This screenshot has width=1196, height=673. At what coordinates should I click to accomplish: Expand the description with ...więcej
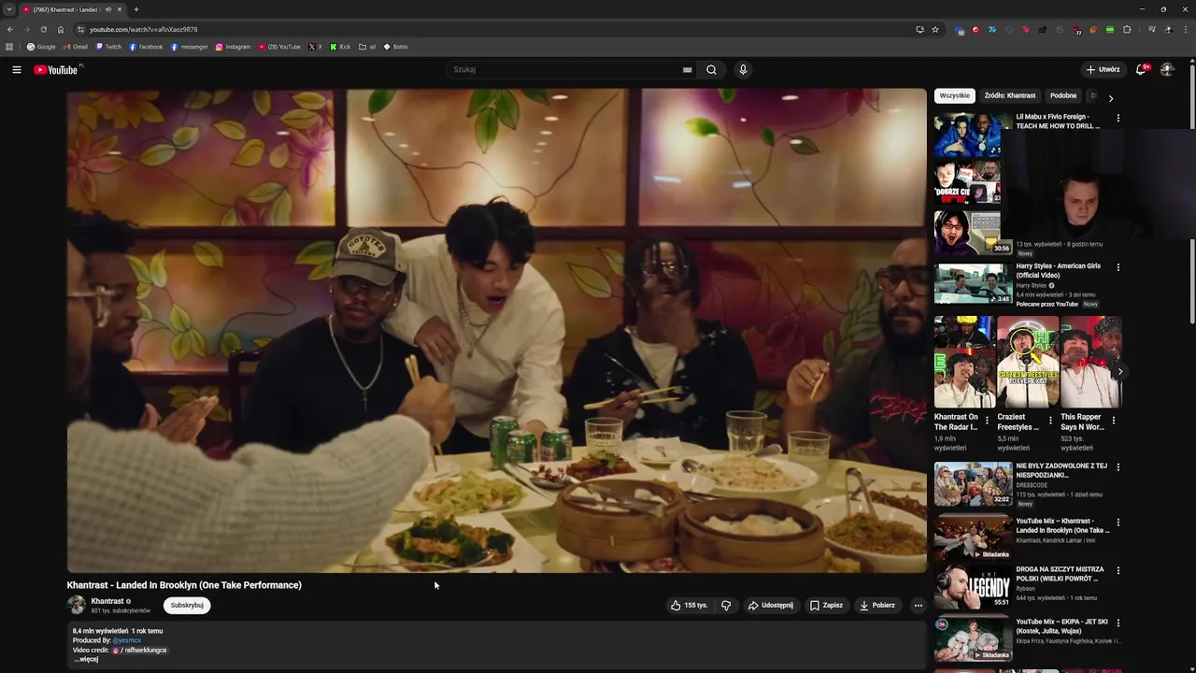click(x=86, y=659)
